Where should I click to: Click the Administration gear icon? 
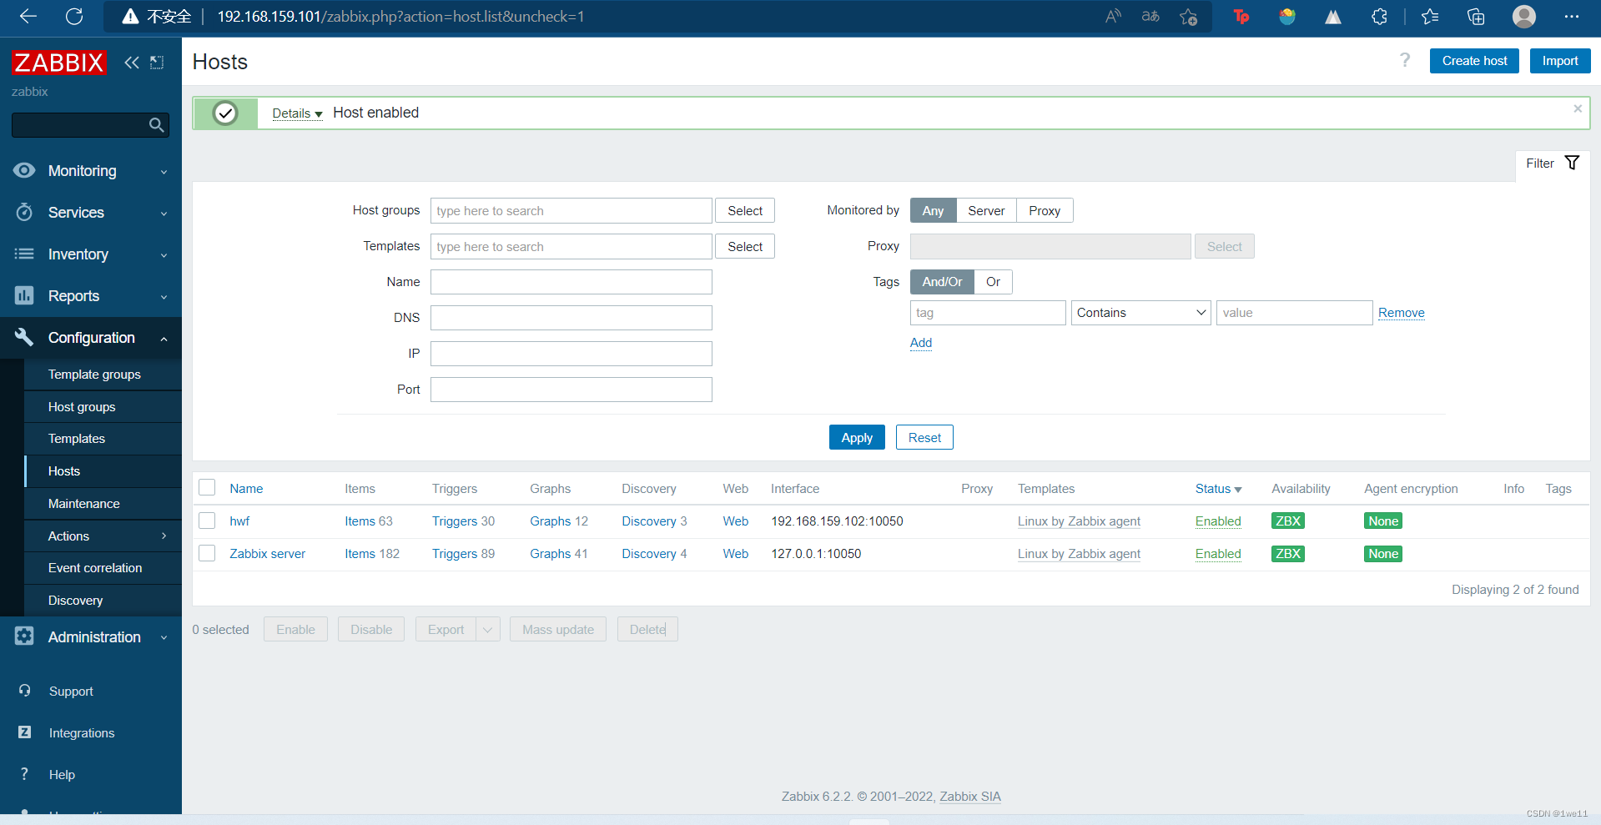coord(24,636)
